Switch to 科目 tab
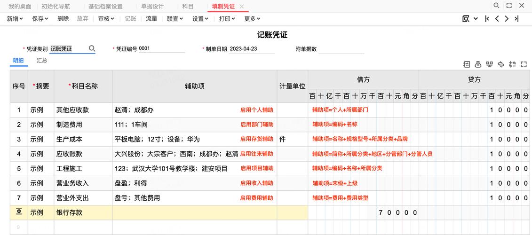 [x=188, y=7]
